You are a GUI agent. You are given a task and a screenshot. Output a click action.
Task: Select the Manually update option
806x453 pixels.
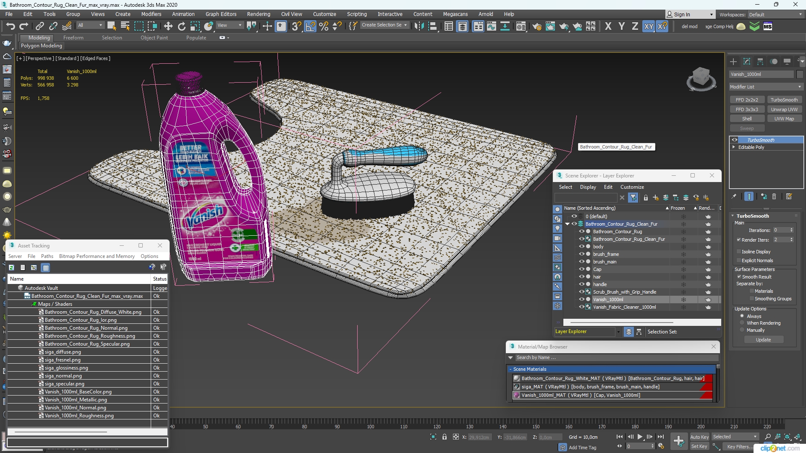click(742, 330)
